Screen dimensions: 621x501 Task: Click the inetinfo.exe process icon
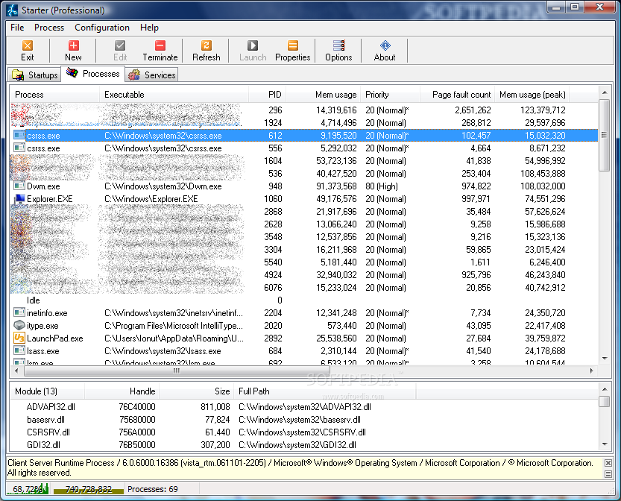(x=19, y=313)
